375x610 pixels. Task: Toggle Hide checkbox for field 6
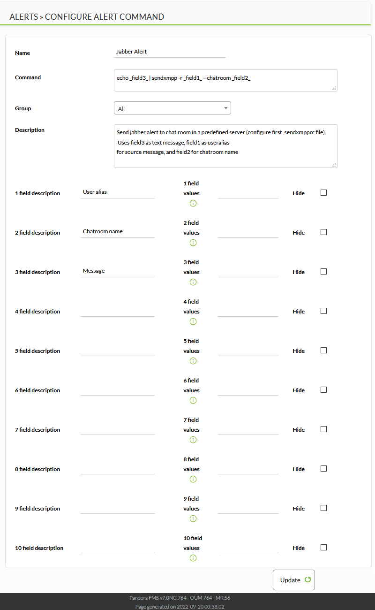[x=323, y=389]
